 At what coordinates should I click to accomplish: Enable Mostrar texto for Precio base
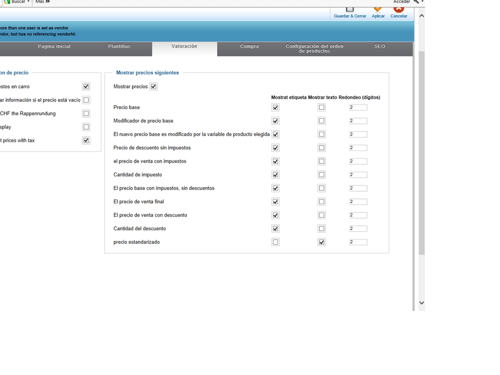pos(322,107)
